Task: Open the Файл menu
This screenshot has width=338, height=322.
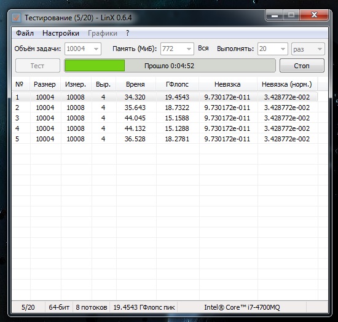Action: 25,33
